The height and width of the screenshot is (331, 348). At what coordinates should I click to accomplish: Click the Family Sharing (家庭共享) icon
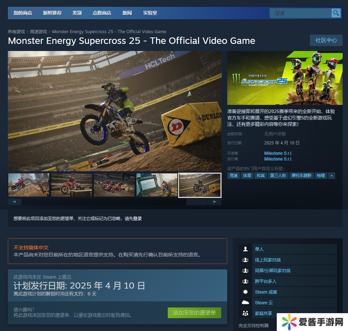click(245, 313)
